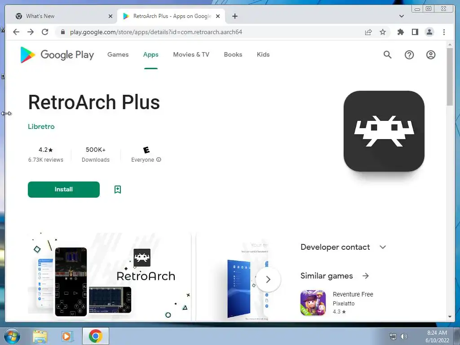Image resolution: width=460 pixels, height=345 pixels.
Task: Click the browser forward arrow
Action: point(31,32)
